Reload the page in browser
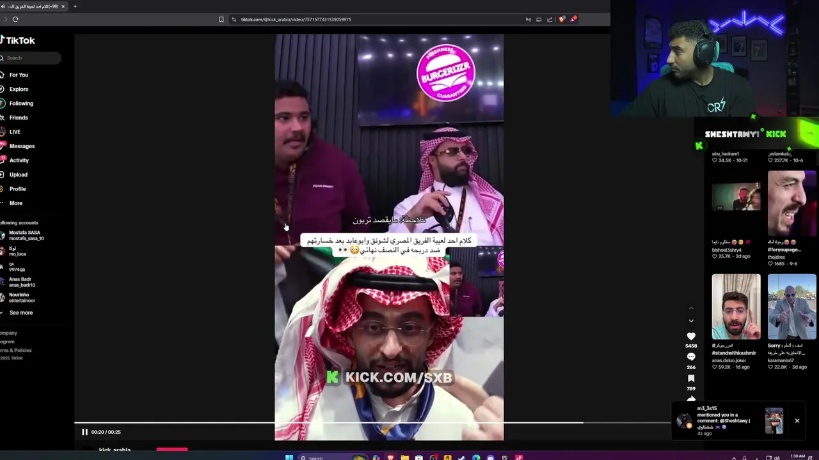Image resolution: width=819 pixels, height=460 pixels. pos(15,19)
